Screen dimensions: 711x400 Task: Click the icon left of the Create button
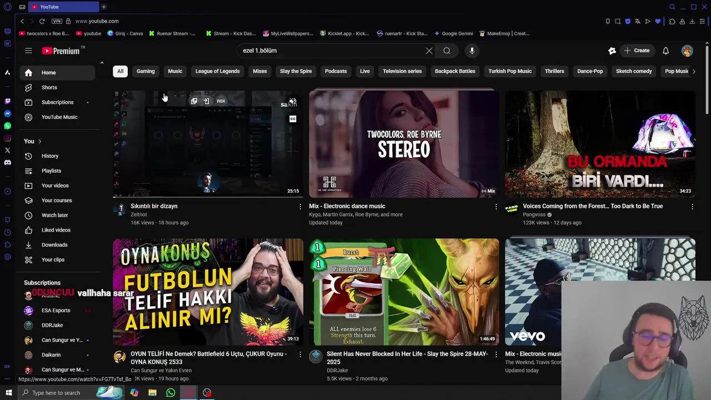[612, 51]
